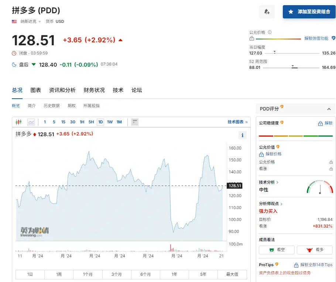Screen dimensions: 336x282
Task: Collapse the PDD评分 score panel
Action: (329, 109)
